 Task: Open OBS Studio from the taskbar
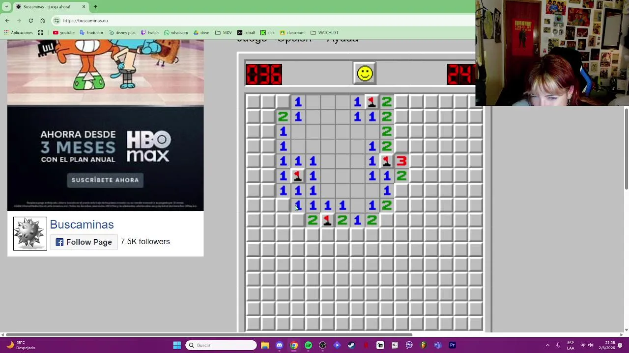[322, 345]
